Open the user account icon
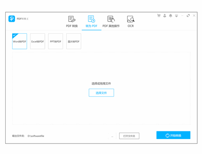This screenshot has height=154, width=202. [x=164, y=16]
